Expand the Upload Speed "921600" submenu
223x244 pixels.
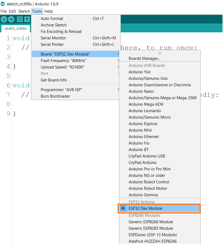click(76, 67)
